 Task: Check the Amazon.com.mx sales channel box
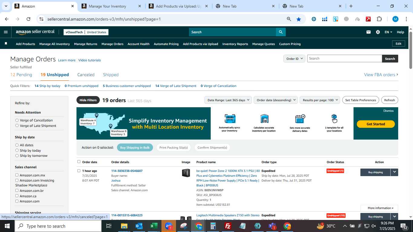[17, 175]
